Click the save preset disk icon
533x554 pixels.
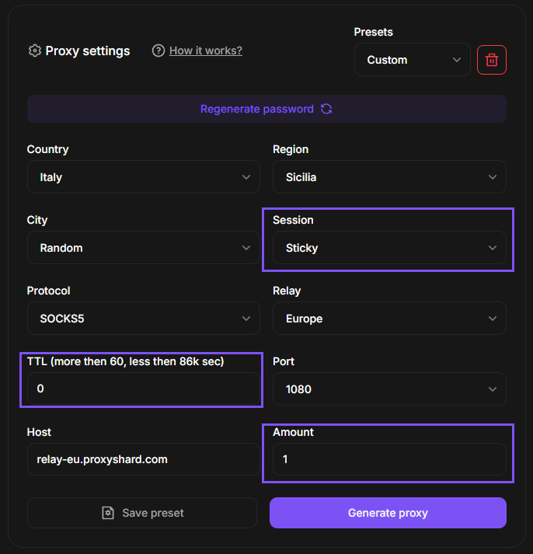tap(108, 513)
